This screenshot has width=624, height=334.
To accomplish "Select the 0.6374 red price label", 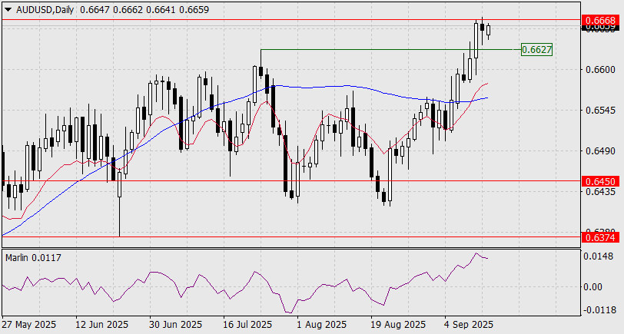I will click(601, 237).
